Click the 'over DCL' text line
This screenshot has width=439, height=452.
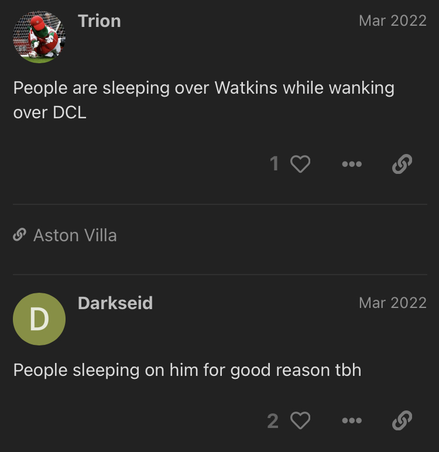click(50, 112)
